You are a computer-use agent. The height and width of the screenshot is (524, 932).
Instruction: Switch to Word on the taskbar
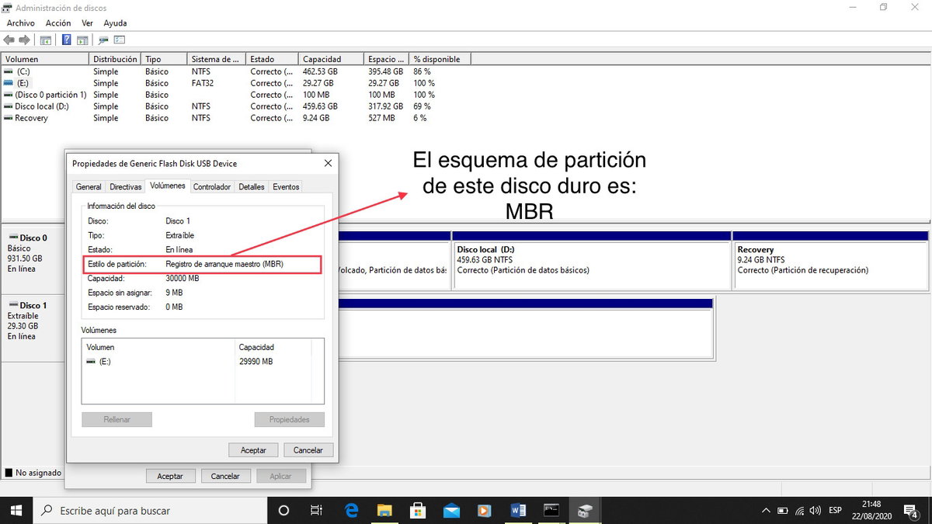point(518,510)
